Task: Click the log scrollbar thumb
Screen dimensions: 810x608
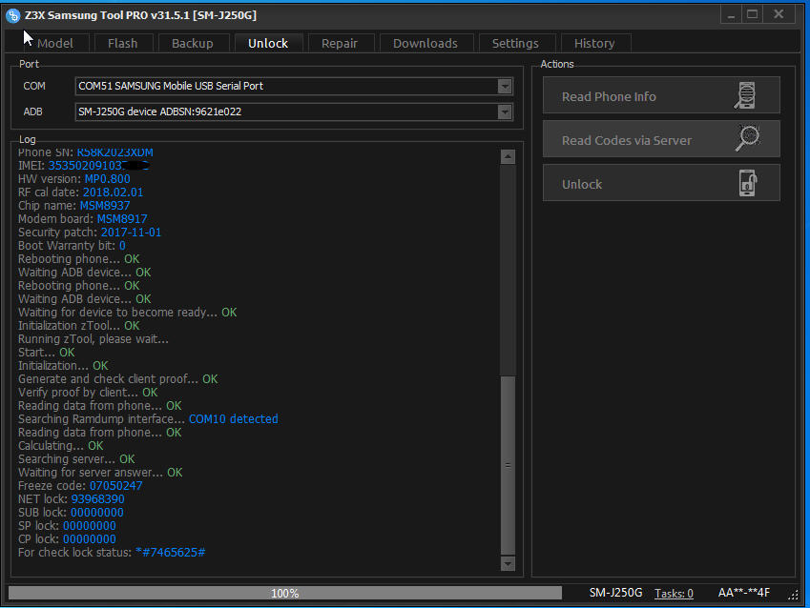Action: [508, 464]
